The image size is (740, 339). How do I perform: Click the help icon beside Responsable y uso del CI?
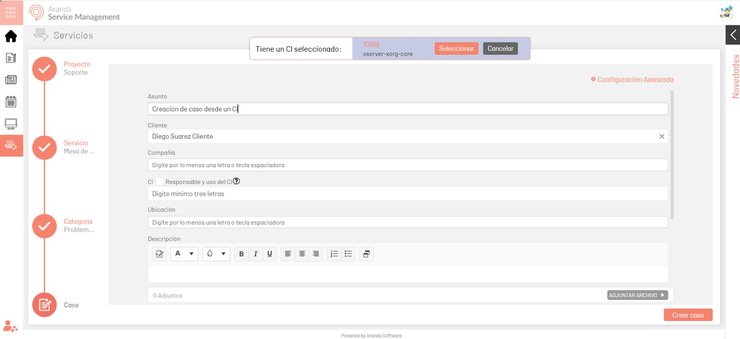(x=236, y=181)
